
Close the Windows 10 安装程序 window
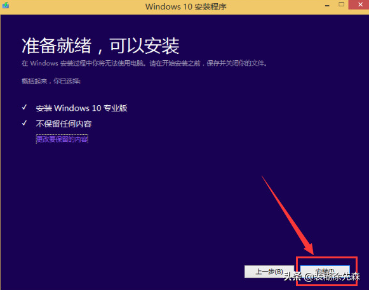pyautogui.click(x=359, y=4)
